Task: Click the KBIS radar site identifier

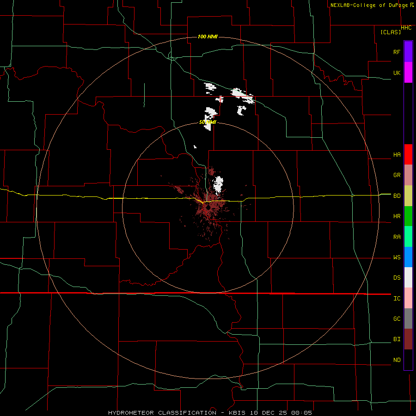Action: (x=237, y=413)
